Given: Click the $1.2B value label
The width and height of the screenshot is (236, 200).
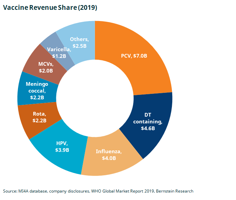Looking at the screenshot, I should pyautogui.click(x=59, y=56).
